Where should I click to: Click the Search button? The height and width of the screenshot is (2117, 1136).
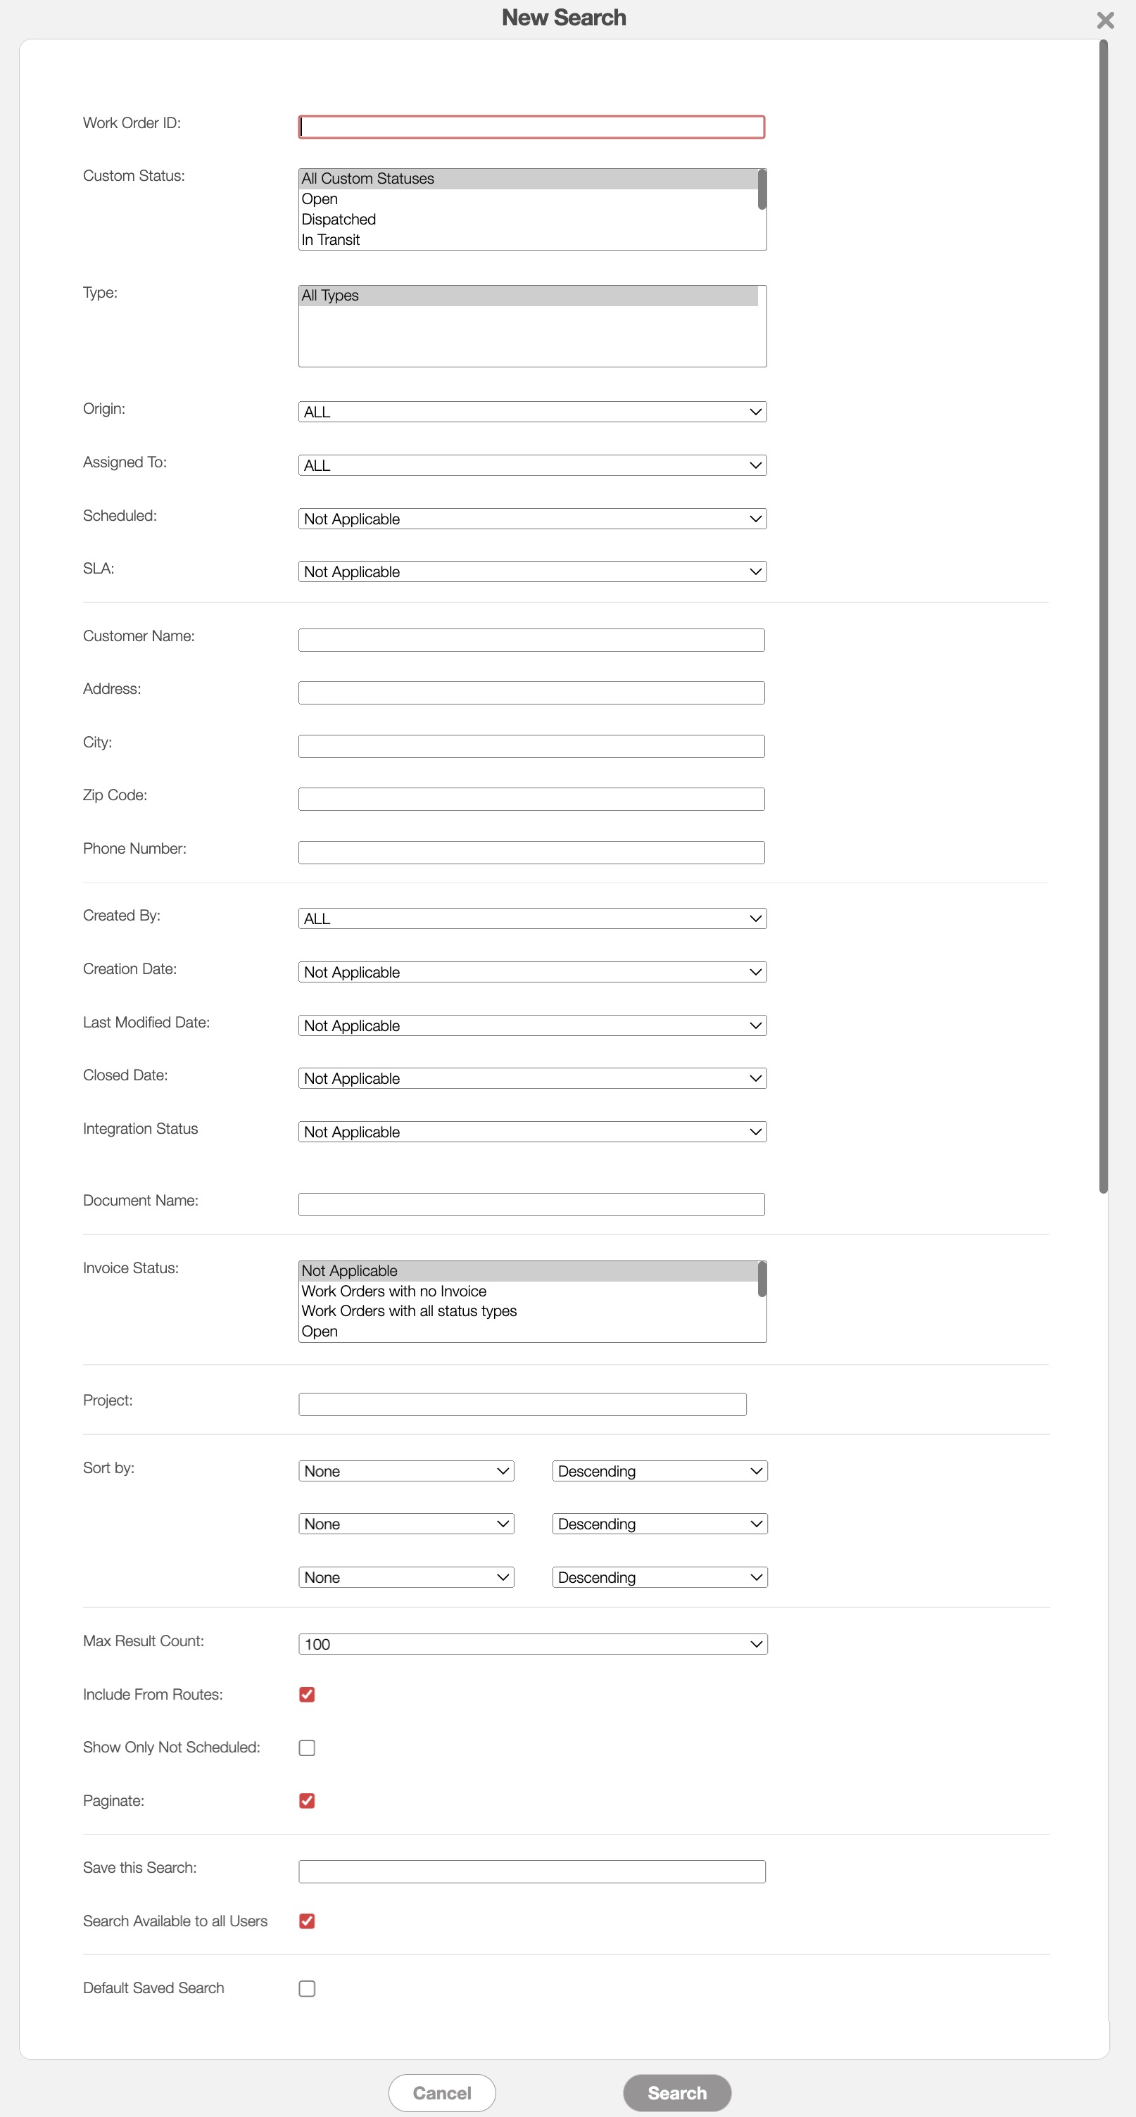(x=676, y=2092)
